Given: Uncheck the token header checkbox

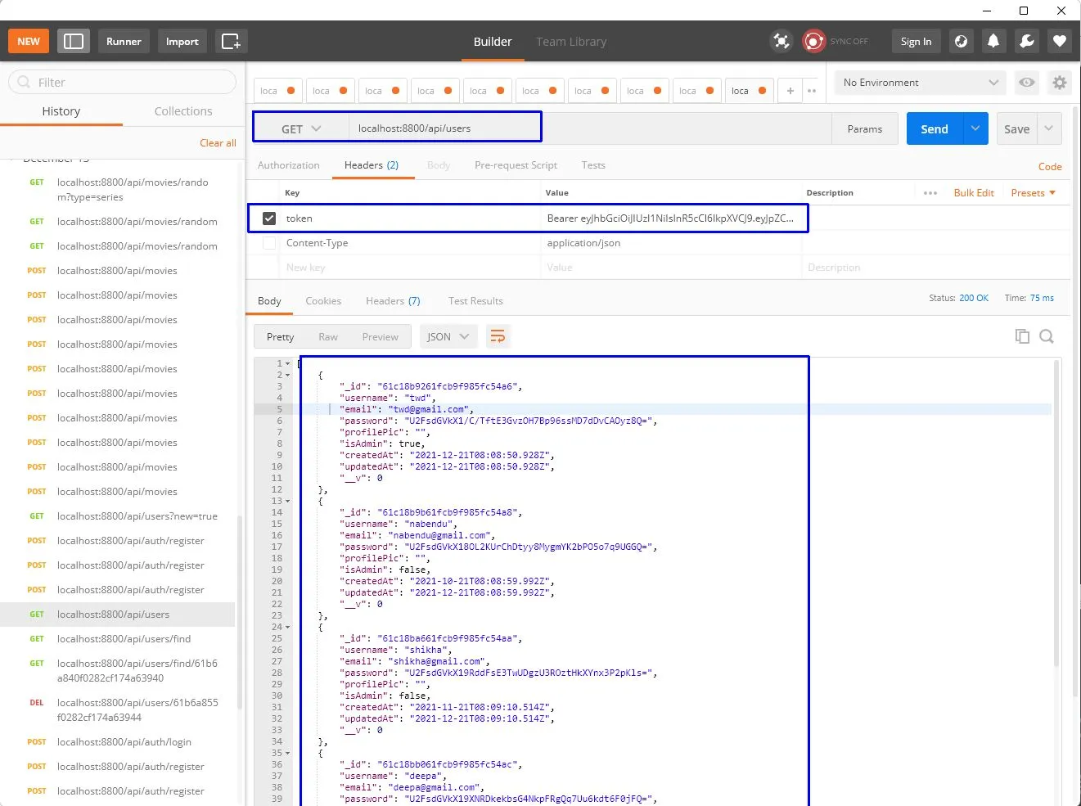Looking at the screenshot, I should coord(269,218).
